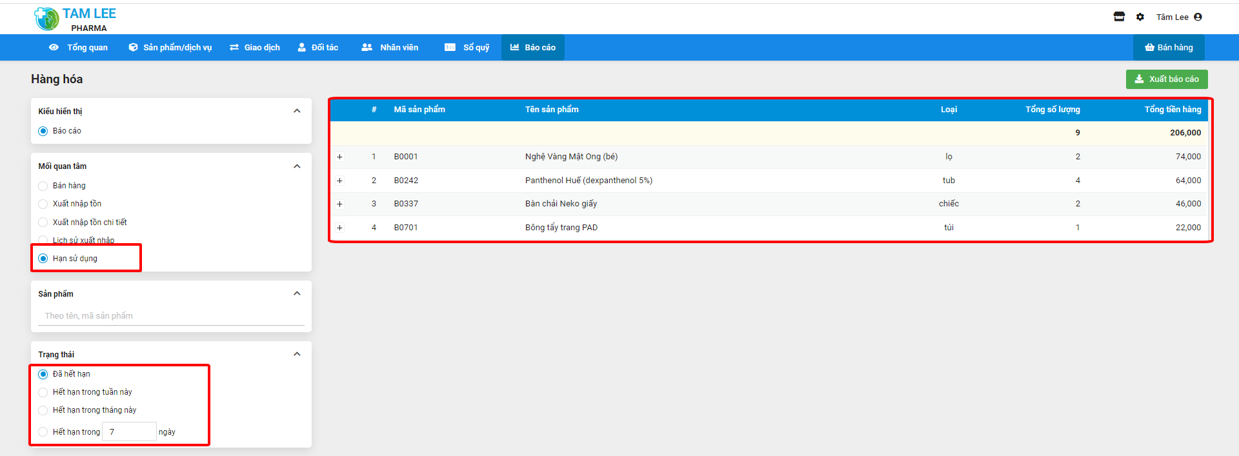Image resolution: width=1239 pixels, height=456 pixels.
Task: Click the user account avatar icon
Action: 1198,17
